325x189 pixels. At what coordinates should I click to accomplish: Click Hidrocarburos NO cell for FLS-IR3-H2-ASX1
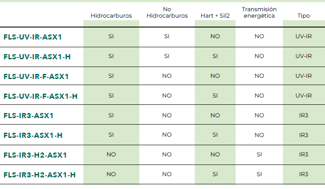pyautogui.click(x=111, y=155)
